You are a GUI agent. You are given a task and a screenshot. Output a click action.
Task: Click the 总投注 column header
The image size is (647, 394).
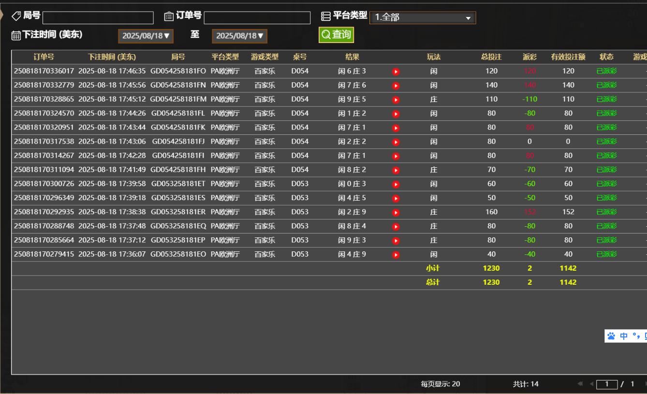pyautogui.click(x=491, y=57)
